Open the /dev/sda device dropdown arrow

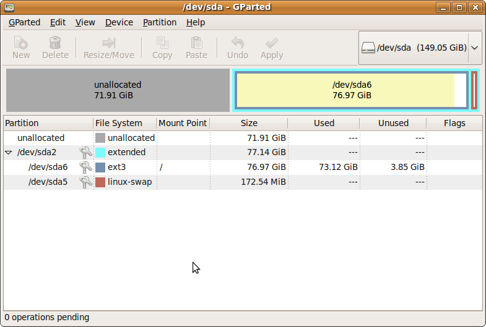474,48
